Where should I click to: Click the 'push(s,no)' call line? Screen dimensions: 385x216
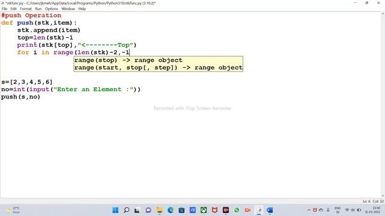pos(20,97)
